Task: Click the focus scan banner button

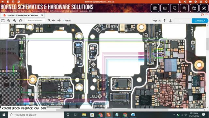Action: [x=204, y=8]
